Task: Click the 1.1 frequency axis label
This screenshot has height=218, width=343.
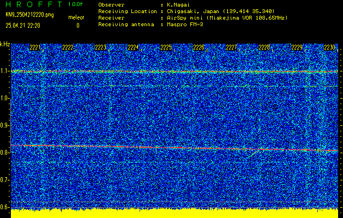Action: tap(4, 71)
